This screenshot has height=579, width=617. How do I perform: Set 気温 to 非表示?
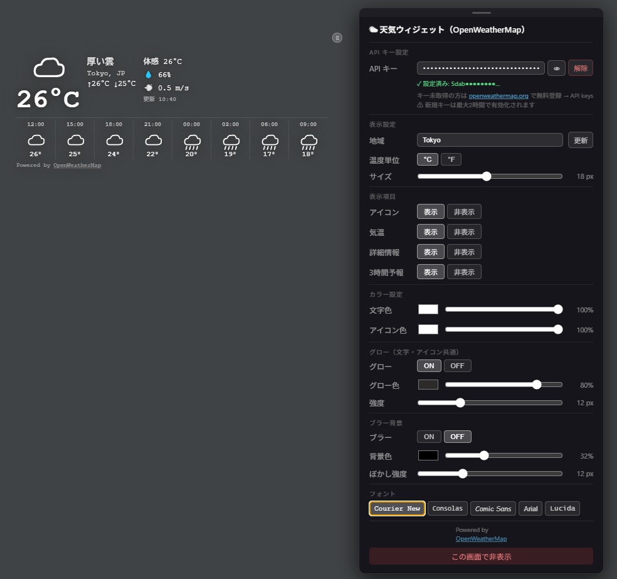[465, 232]
